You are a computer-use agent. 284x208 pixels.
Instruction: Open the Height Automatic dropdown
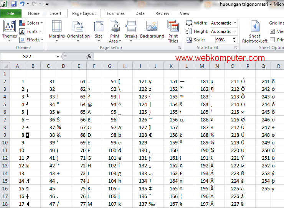click(x=235, y=31)
